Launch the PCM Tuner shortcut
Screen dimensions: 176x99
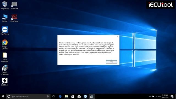14,18
